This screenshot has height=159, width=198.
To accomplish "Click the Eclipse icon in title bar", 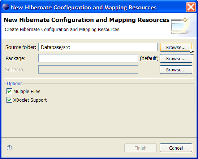I will tap(6, 7).
